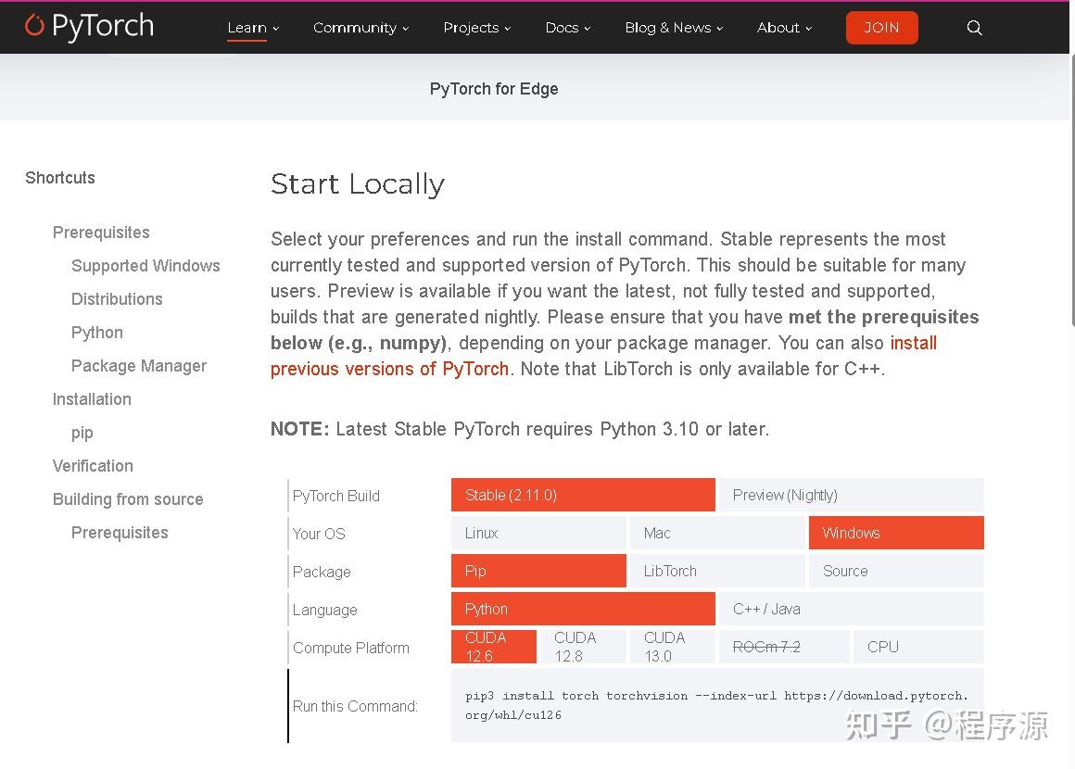
Task: Select the Source package option
Action: click(896, 571)
